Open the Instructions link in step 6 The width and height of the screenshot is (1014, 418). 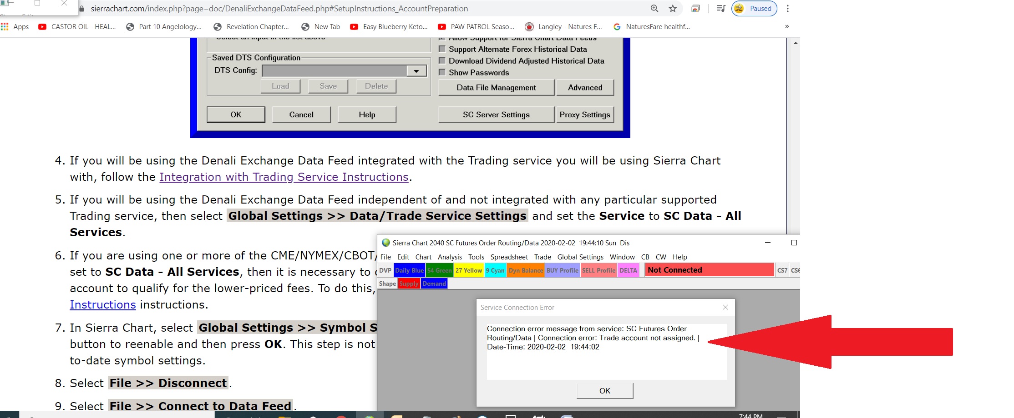coord(103,304)
